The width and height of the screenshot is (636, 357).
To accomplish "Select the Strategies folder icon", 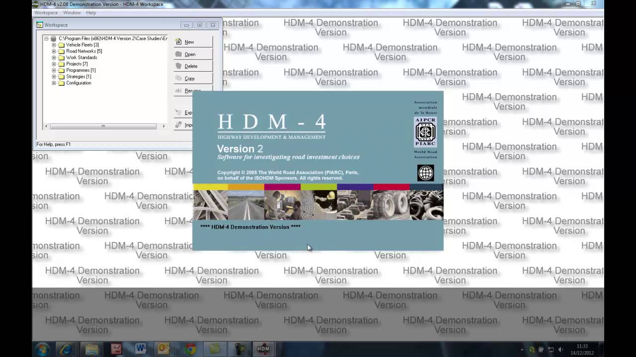I will click(x=62, y=77).
